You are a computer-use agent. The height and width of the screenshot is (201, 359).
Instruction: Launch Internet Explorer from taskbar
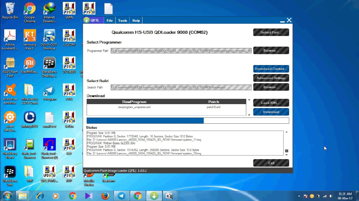tap(40, 196)
